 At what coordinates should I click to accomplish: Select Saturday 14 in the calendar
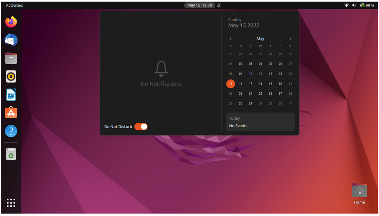pyautogui.click(x=290, y=74)
